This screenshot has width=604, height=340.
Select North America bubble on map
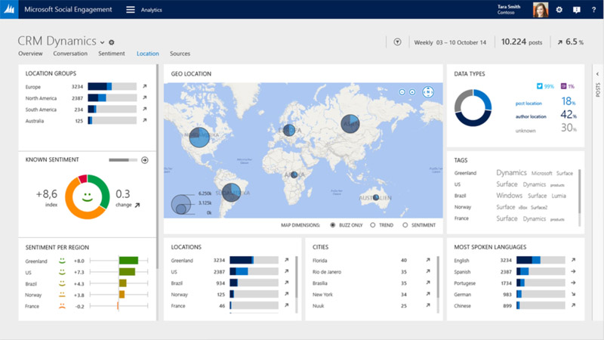tap(199, 137)
